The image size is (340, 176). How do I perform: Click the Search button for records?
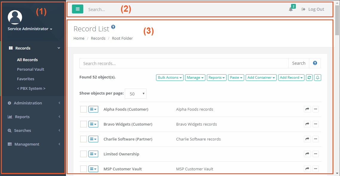coord(299,63)
